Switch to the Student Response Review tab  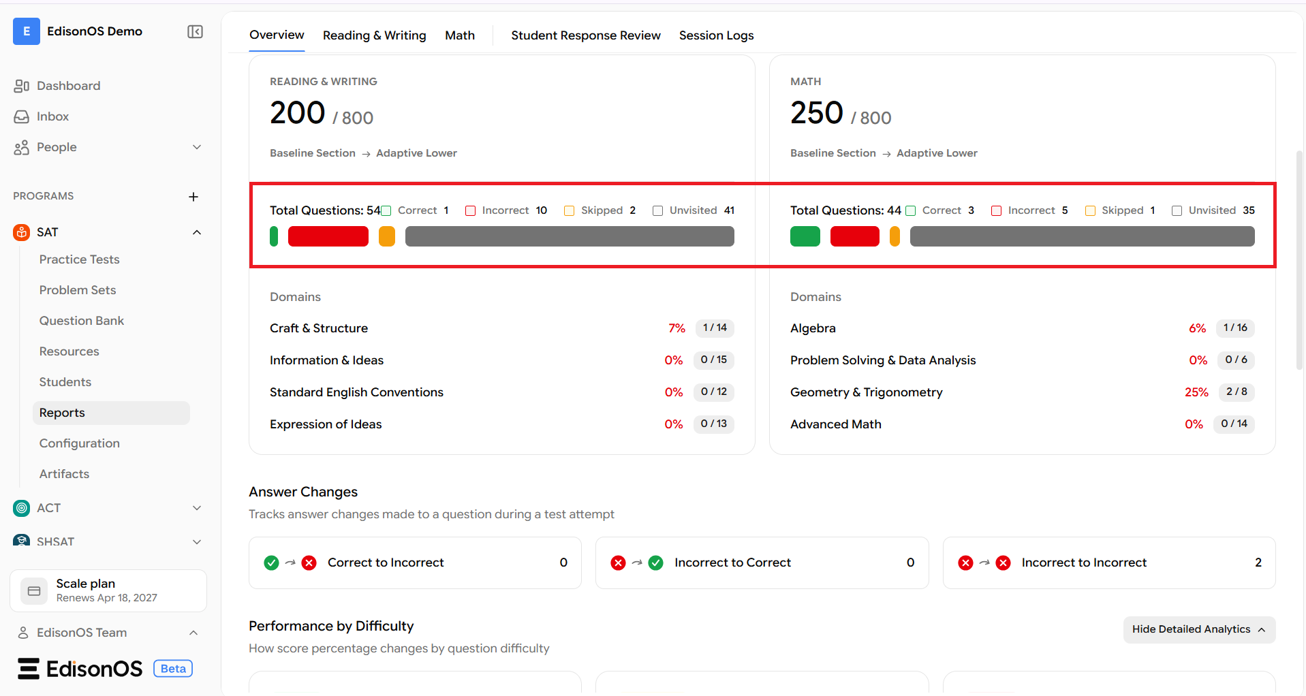(586, 35)
